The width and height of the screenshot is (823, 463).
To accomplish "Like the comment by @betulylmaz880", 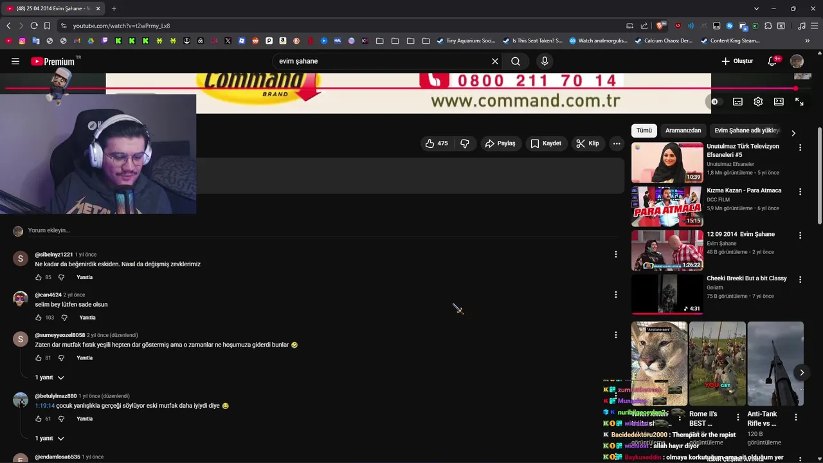I will pos(39,419).
